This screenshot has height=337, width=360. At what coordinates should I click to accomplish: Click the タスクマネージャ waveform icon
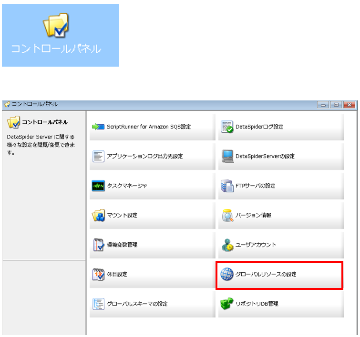click(98, 186)
